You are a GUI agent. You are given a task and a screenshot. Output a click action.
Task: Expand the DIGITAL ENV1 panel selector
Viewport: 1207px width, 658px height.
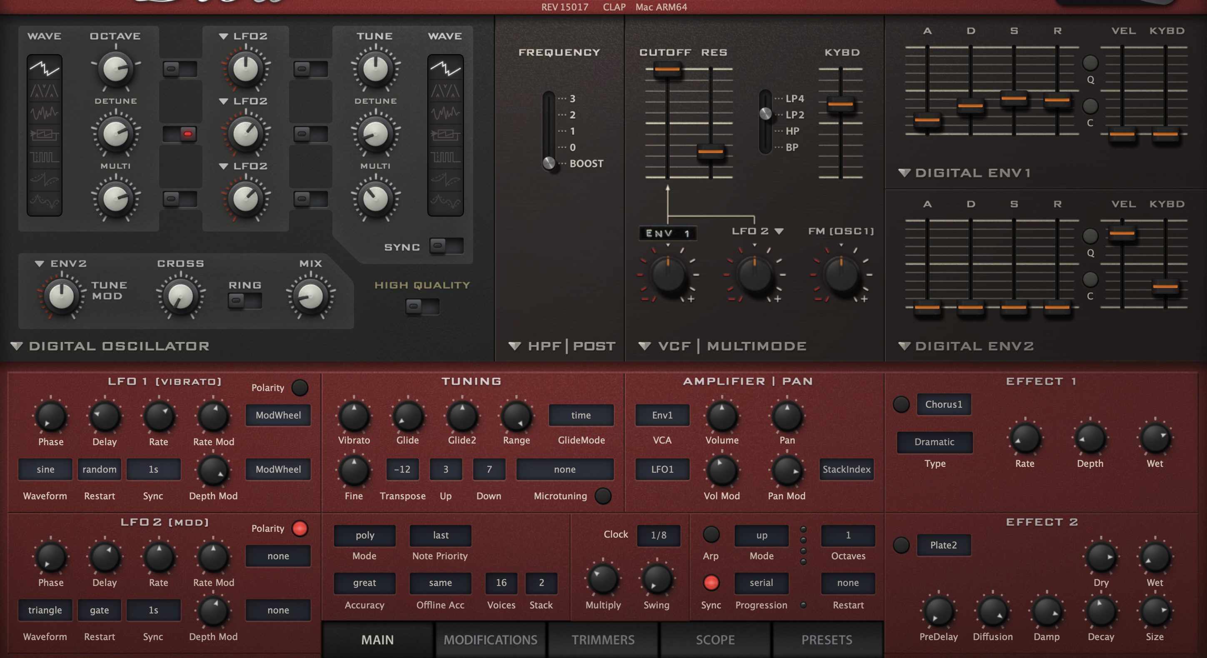[904, 173]
